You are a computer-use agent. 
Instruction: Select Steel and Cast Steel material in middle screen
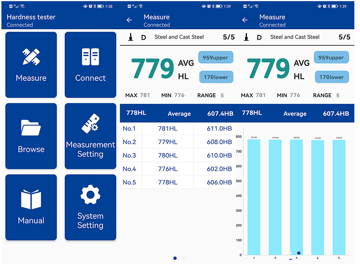pos(179,37)
